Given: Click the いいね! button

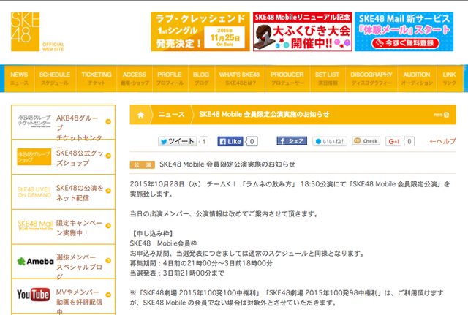Looking at the screenshot, I should [330, 141].
